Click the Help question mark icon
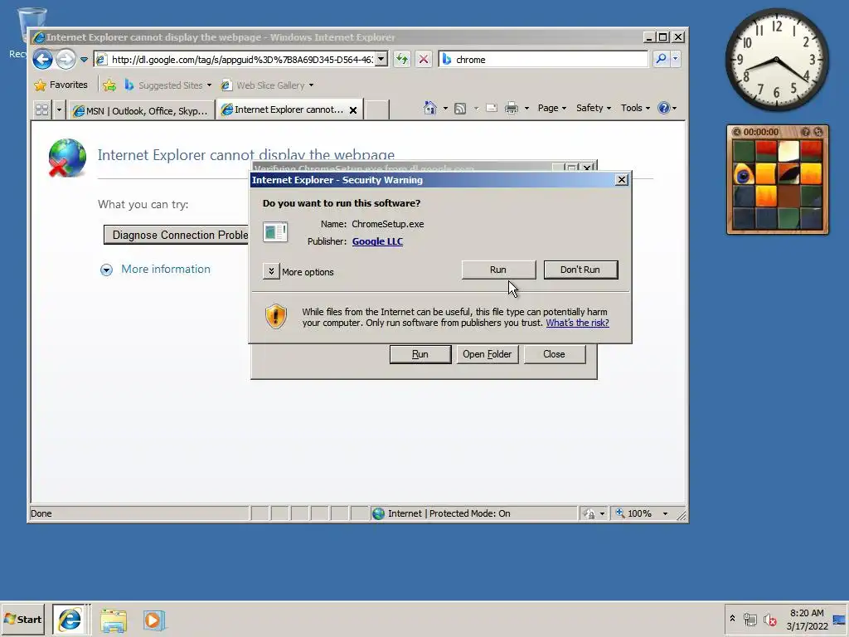This screenshot has width=849, height=637. (x=664, y=108)
